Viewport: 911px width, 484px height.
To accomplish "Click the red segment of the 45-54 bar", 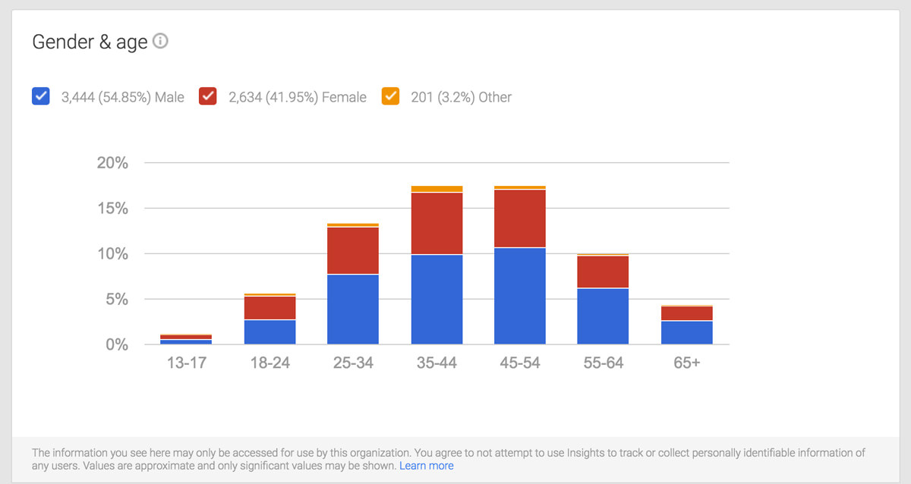I will tap(519, 218).
